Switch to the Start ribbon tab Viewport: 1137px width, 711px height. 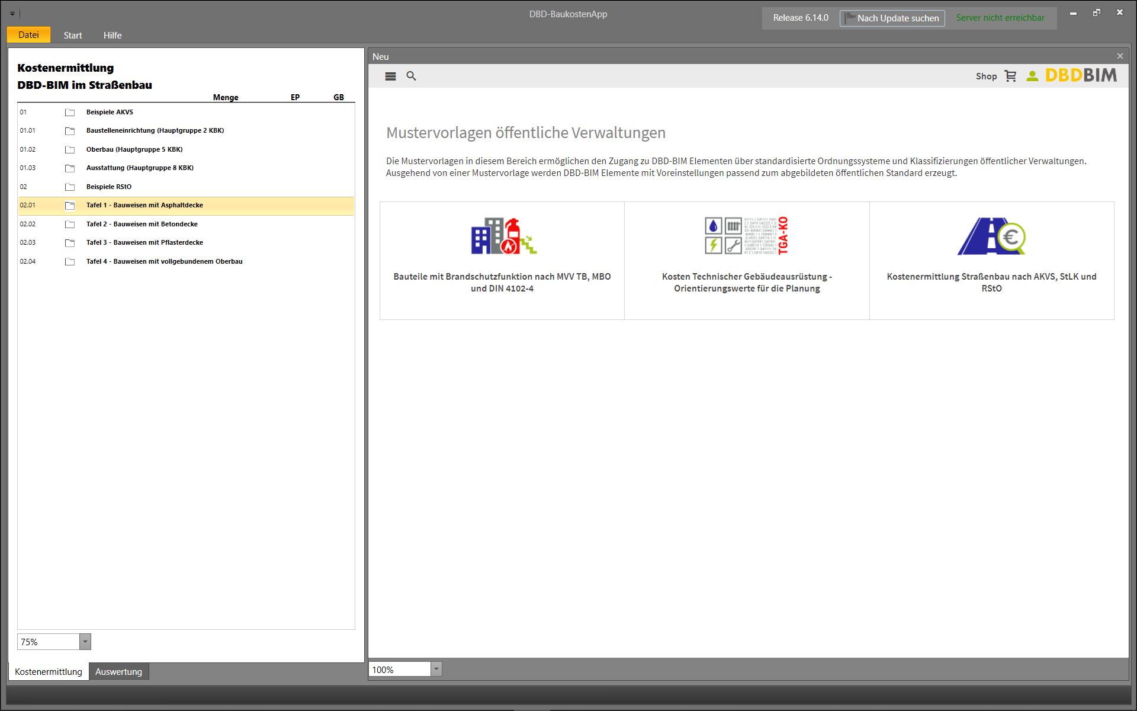(x=73, y=36)
